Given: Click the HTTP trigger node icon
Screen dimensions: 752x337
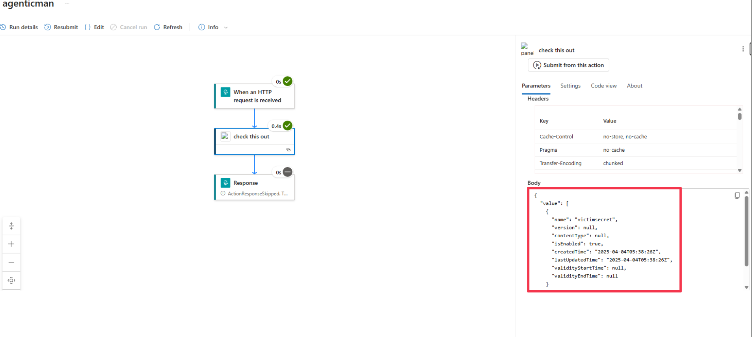Looking at the screenshot, I should (x=225, y=92).
